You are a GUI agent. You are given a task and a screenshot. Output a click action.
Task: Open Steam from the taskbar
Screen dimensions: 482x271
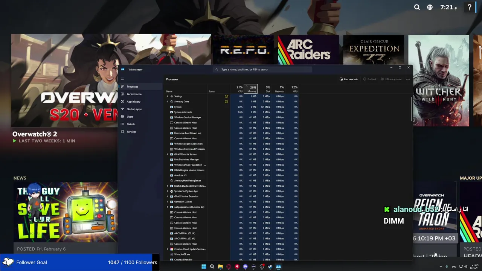coord(270,266)
